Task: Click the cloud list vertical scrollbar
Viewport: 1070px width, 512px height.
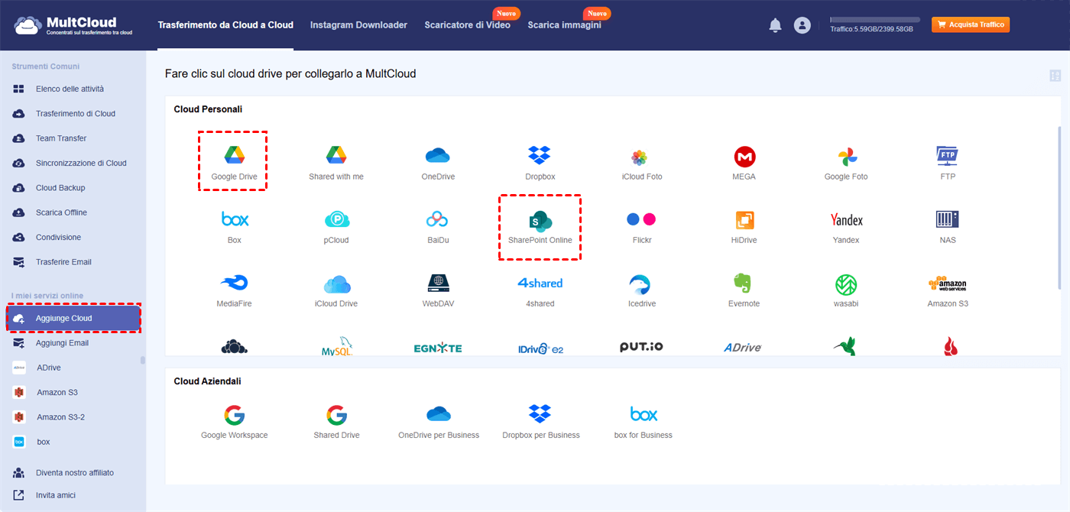Action: [x=1059, y=206]
